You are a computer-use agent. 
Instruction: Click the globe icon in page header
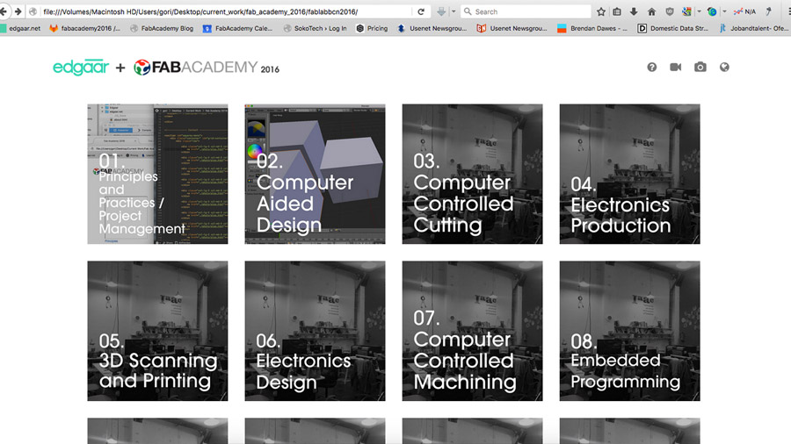coord(724,67)
